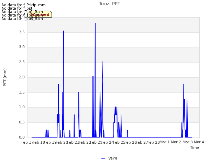This screenshot has width=220, height=165.
Task: Click the Feb 26 x-axis date label
Action: point(131,142)
